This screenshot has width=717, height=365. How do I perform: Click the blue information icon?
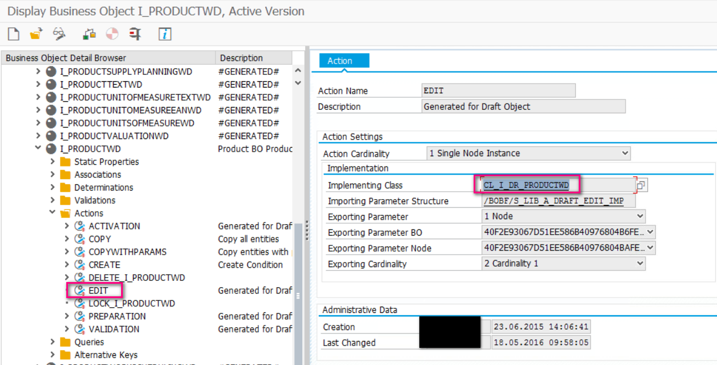165,34
